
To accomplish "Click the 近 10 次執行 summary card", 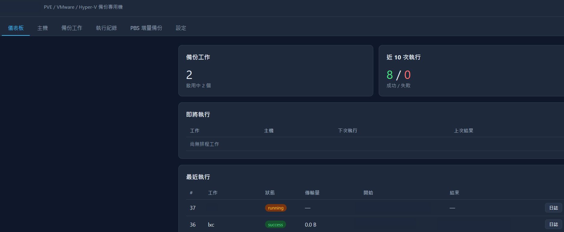I will click(471, 71).
